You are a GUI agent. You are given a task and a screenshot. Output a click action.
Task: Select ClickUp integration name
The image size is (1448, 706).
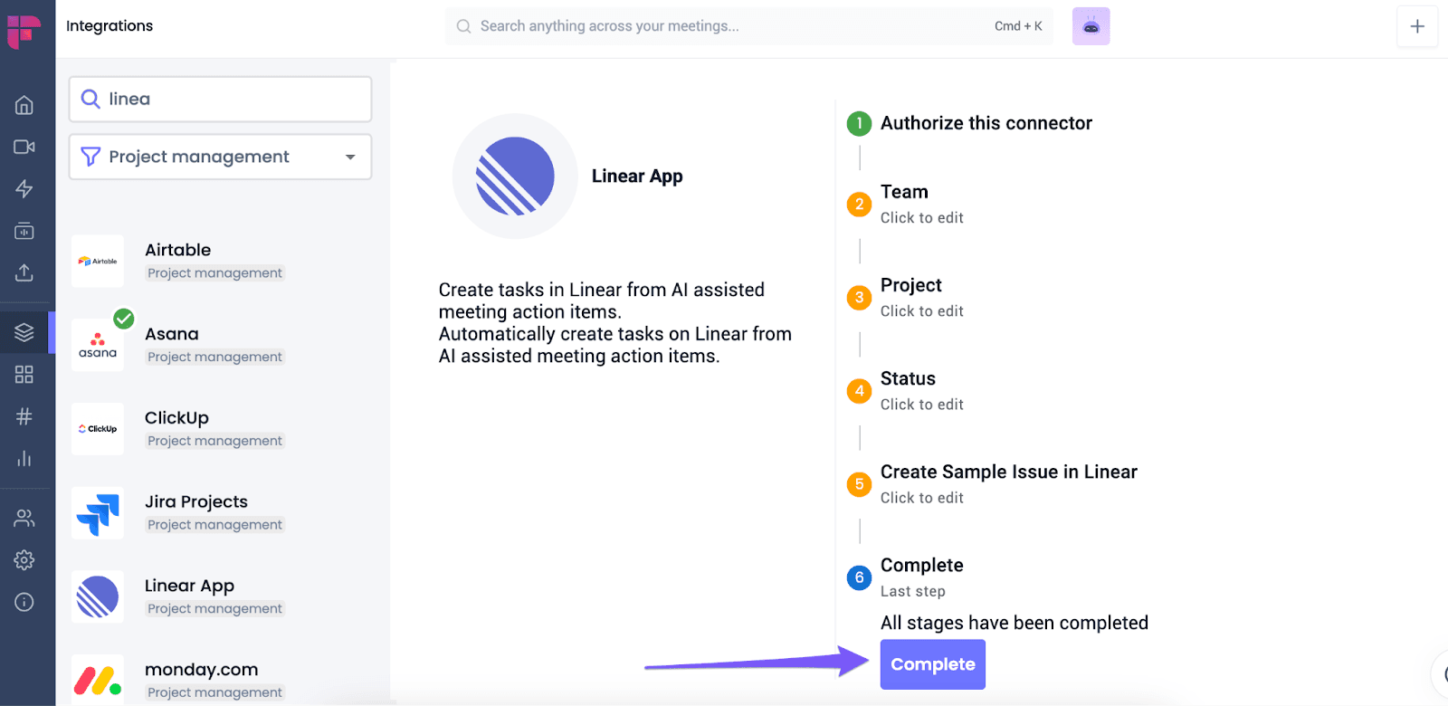point(176,418)
